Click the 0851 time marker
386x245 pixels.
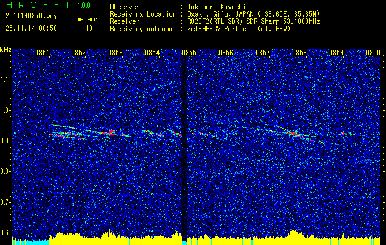pyautogui.click(x=42, y=52)
